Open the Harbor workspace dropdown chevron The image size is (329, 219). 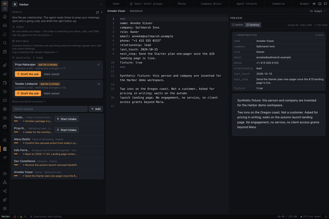(x=101, y=4)
